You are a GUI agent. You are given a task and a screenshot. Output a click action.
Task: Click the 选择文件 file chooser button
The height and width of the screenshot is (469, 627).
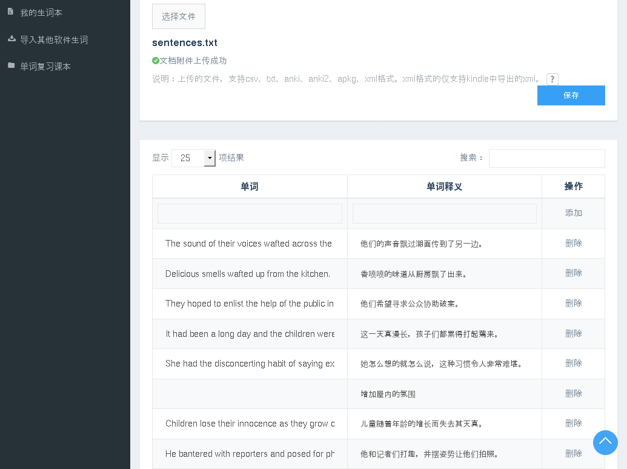[179, 16]
